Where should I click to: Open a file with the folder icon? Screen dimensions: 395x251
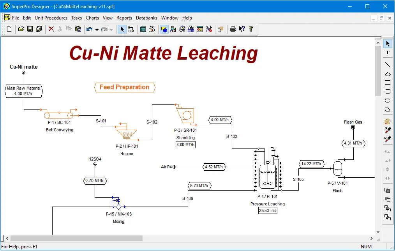click(x=21, y=29)
